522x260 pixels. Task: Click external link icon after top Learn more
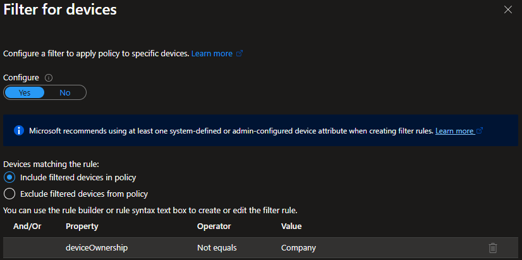240,54
